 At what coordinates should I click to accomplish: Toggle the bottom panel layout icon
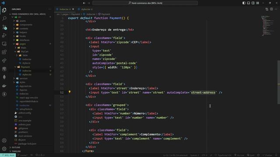coord(248,3)
